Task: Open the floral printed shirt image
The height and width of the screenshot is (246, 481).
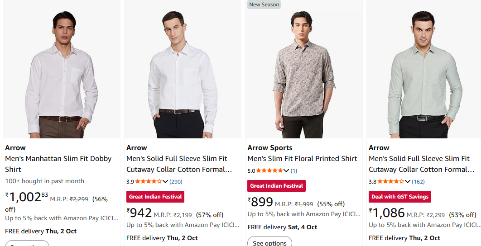Action: 303,75
